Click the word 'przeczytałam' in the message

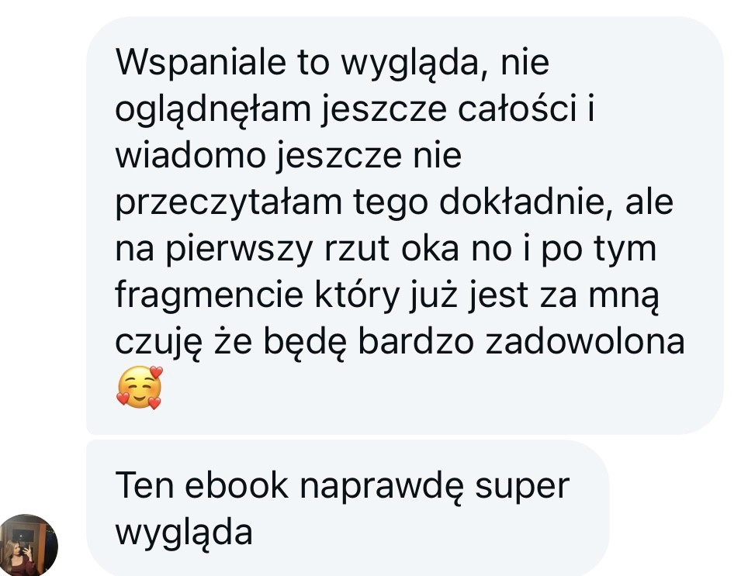coord(229,204)
